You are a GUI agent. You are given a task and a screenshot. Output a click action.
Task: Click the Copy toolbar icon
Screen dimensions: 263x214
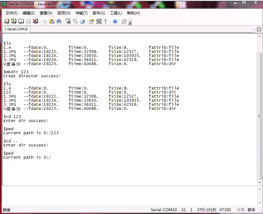[x=45, y=21]
